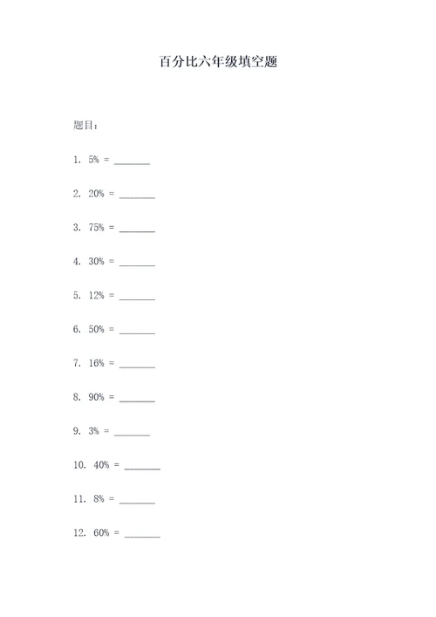Click the blank after 16% =
The width and height of the screenshot is (436, 617).
pos(137,367)
